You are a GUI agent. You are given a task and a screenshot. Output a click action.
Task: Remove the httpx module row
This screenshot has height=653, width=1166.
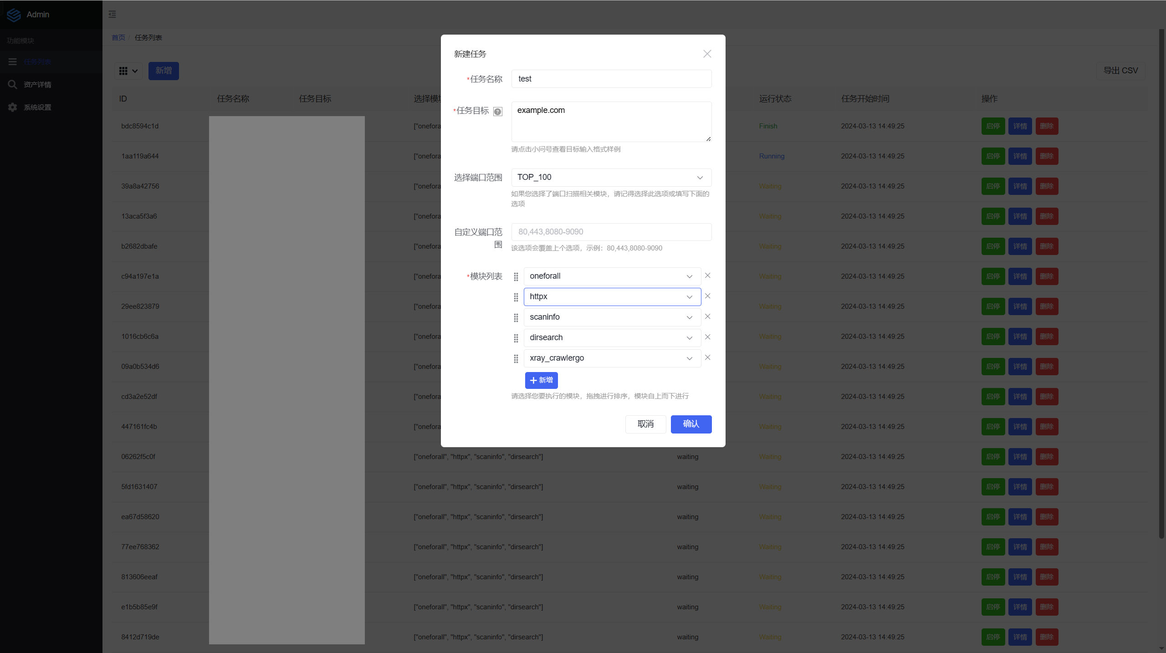coord(707,296)
